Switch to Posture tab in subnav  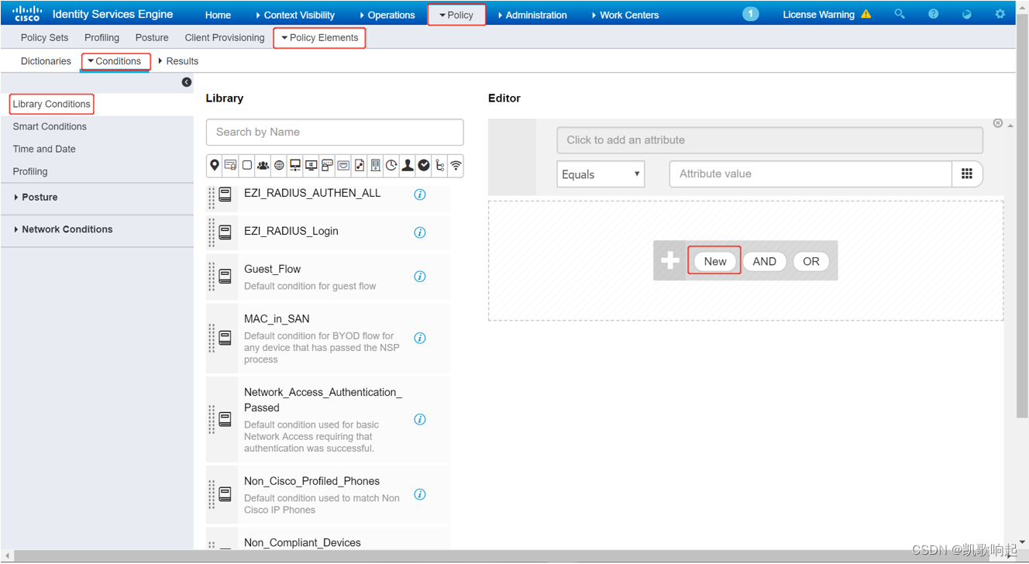pyautogui.click(x=152, y=37)
